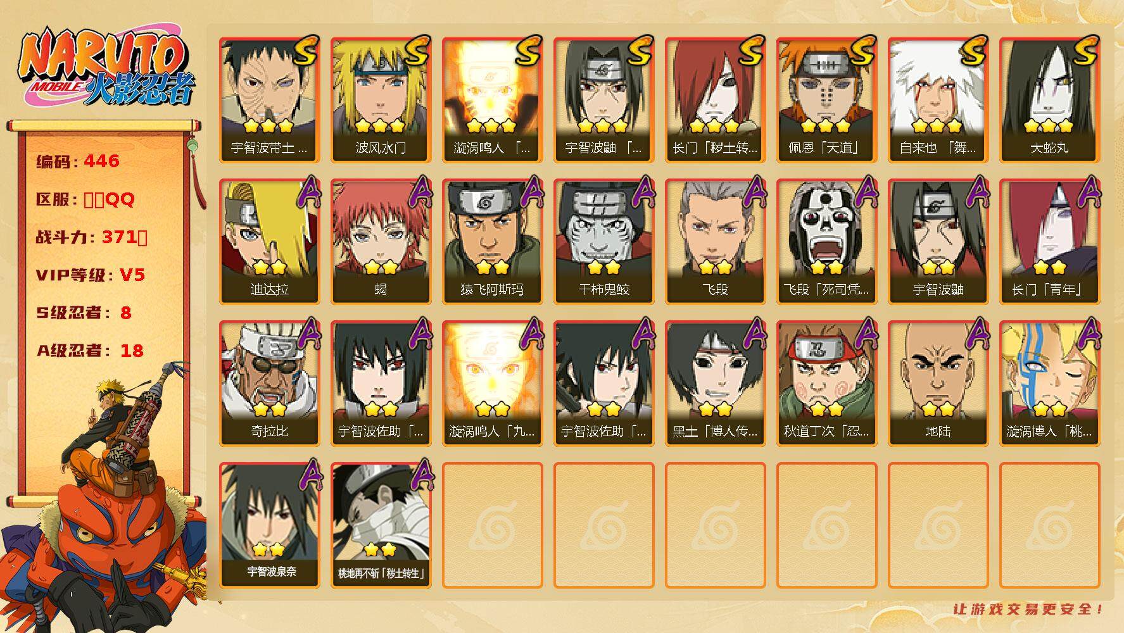Click the Naruto Mobile 火影忍者 logo
This screenshot has width=1124, height=633.
point(106,69)
